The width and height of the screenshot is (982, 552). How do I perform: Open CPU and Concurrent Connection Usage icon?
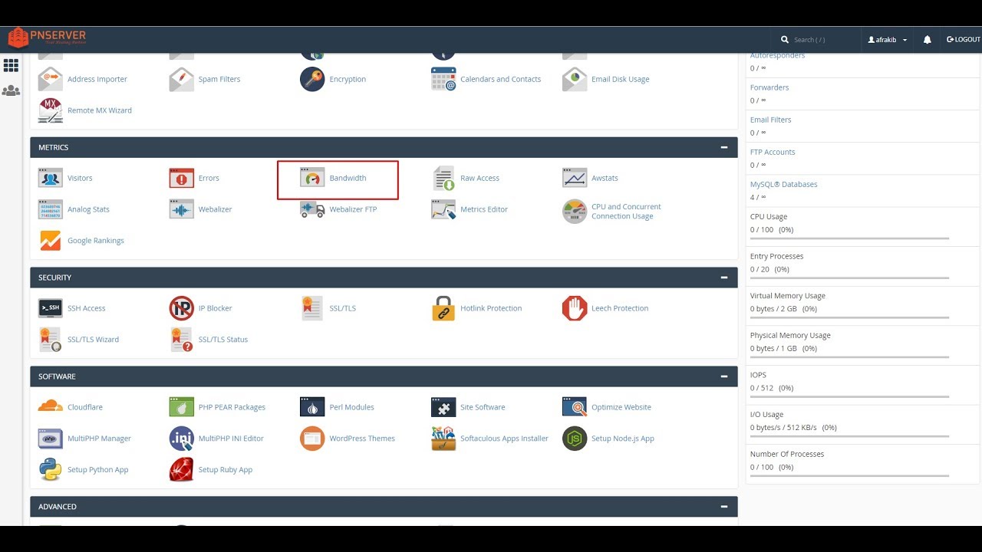tap(575, 212)
